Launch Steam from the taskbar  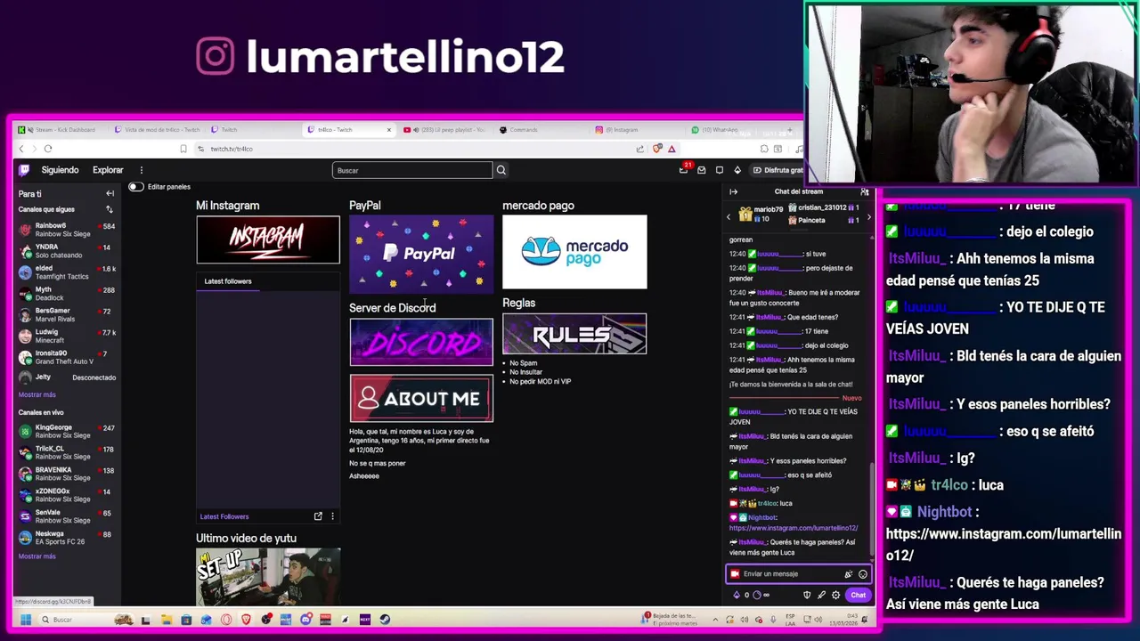pyautogui.click(x=385, y=620)
